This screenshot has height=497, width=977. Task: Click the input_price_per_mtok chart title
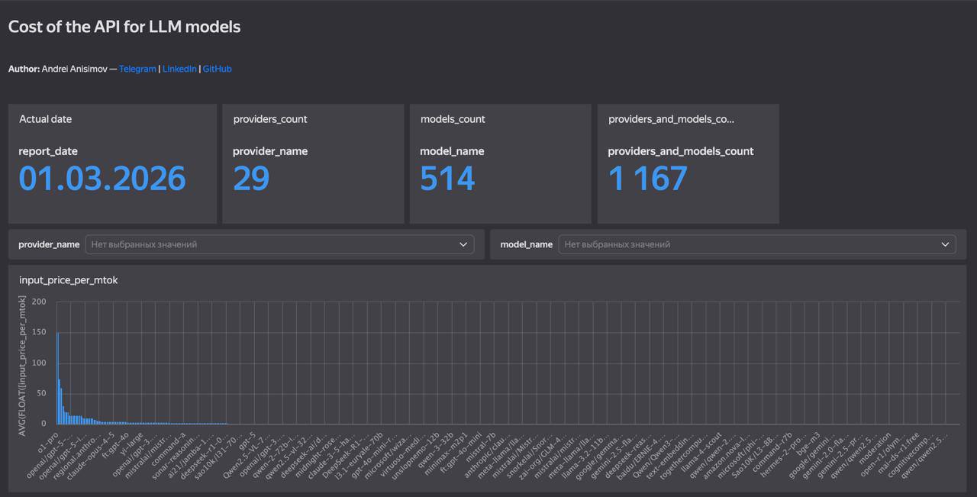click(69, 280)
